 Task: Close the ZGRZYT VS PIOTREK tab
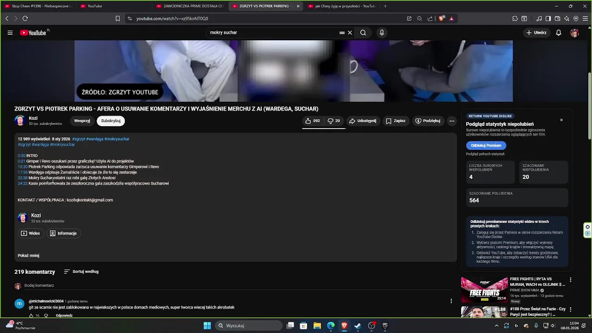[x=298, y=6]
